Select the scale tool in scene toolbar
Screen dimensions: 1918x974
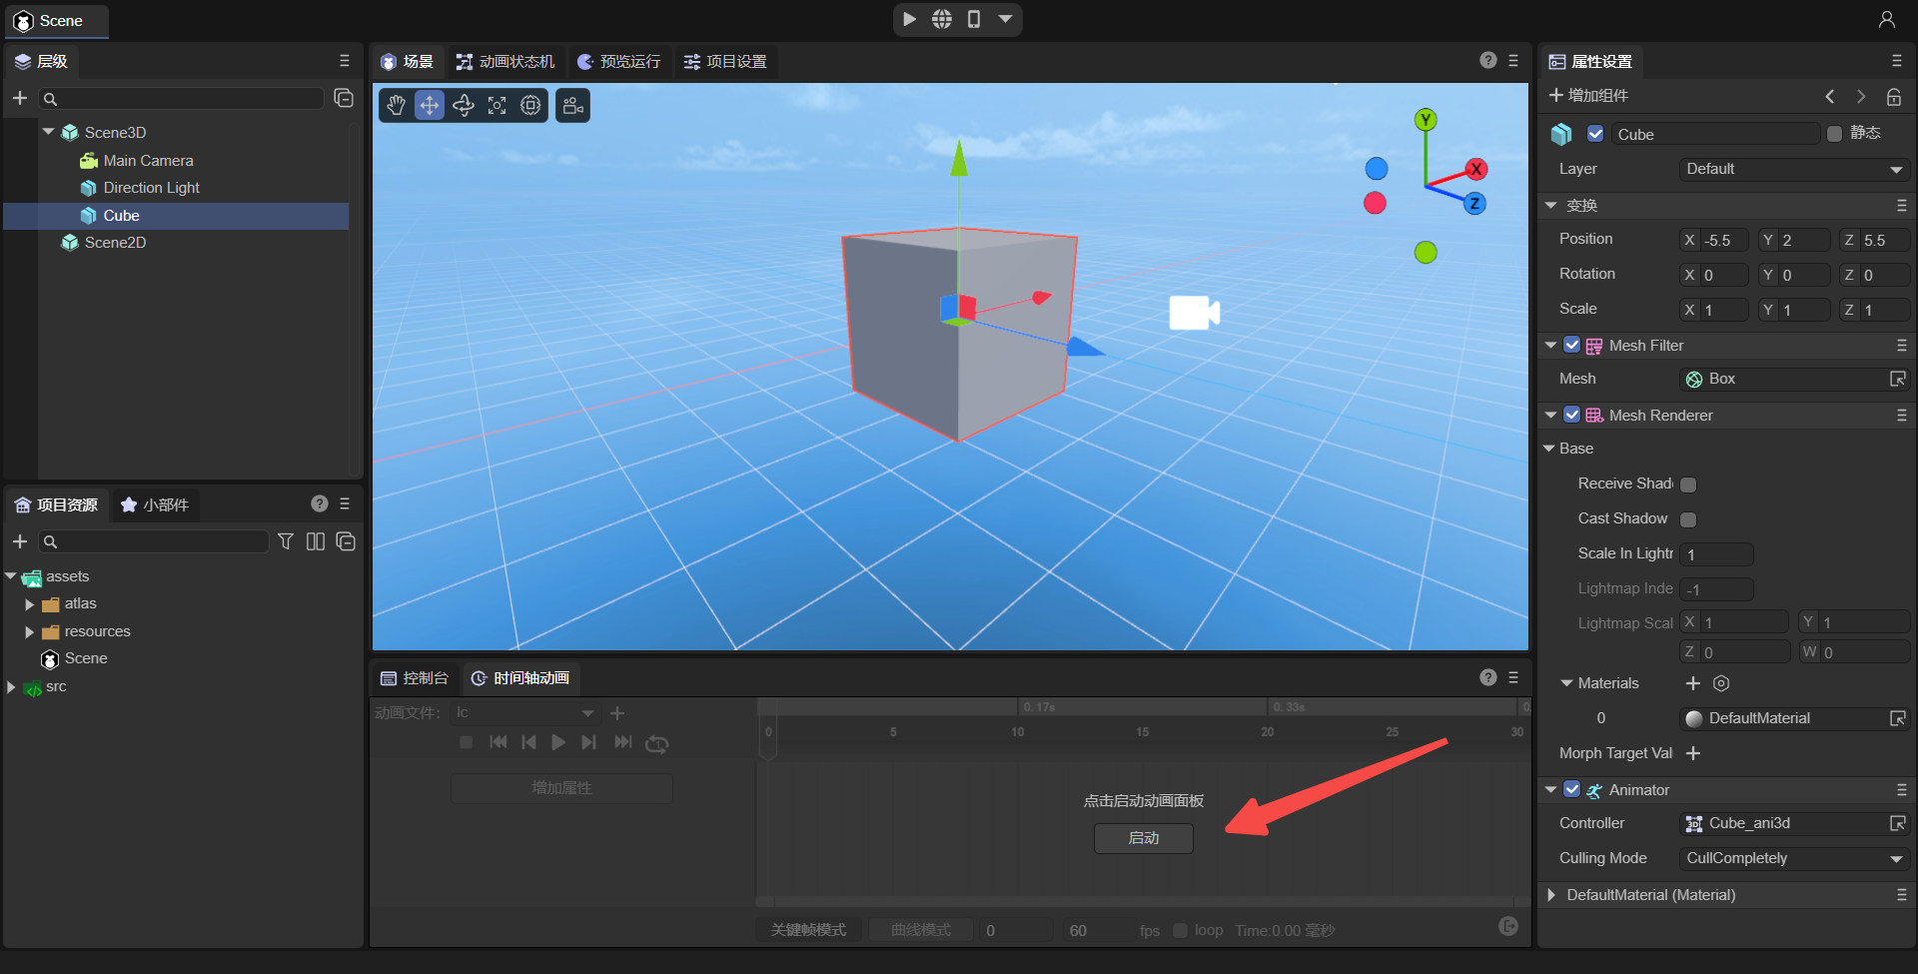tap(497, 106)
